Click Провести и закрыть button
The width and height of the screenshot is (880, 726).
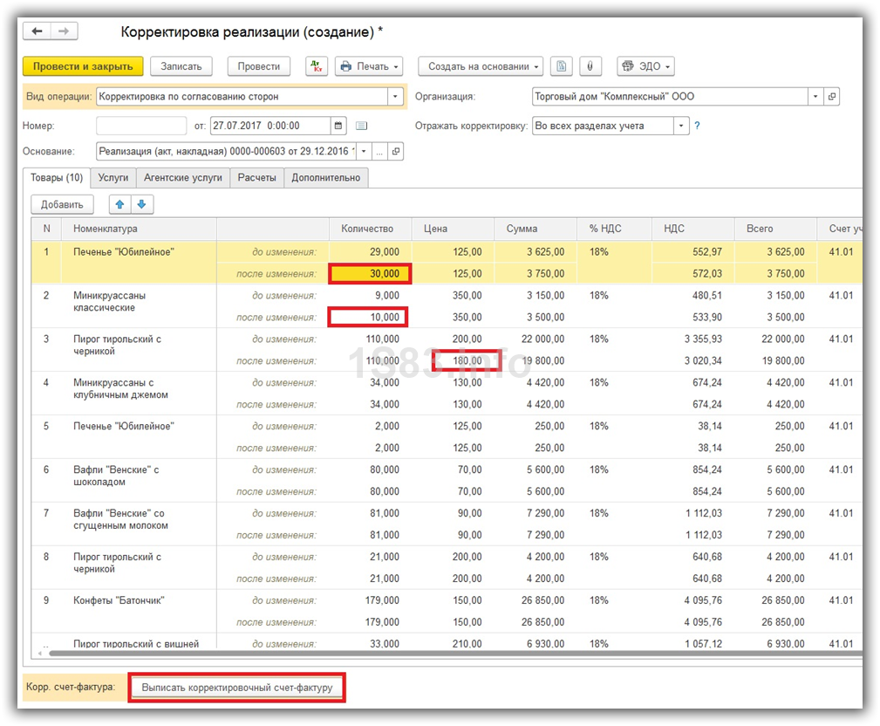click(83, 66)
